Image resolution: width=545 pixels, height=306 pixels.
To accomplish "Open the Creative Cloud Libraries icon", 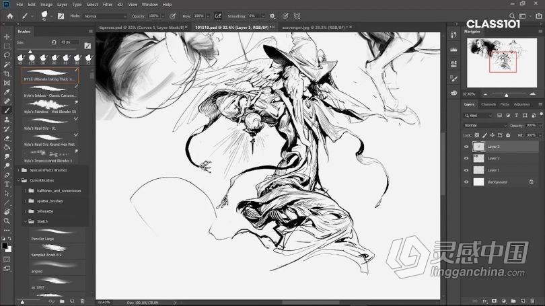I will pos(453,93).
